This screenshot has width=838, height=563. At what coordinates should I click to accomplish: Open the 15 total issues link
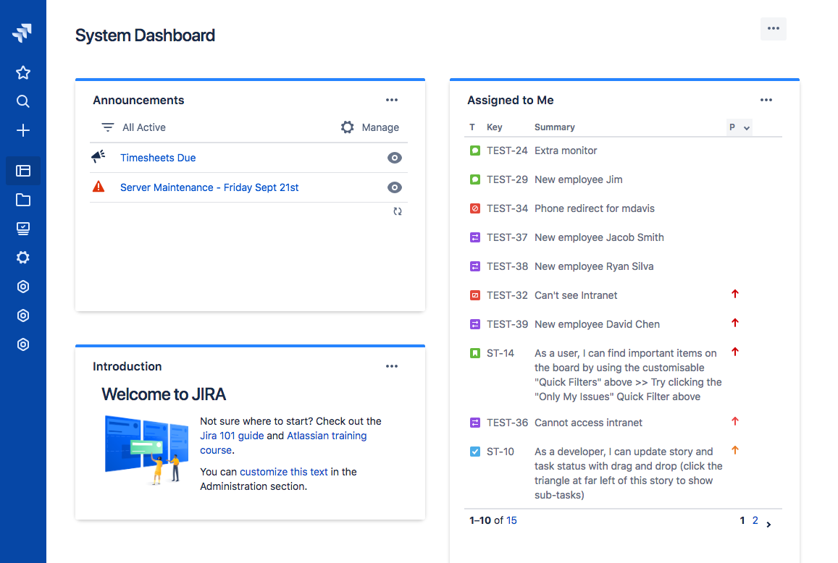tap(511, 520)
